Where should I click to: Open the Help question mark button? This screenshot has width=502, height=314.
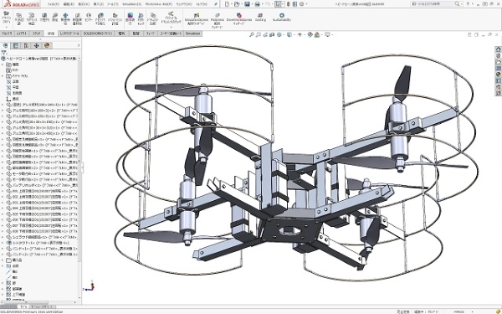tap(469, 4)
